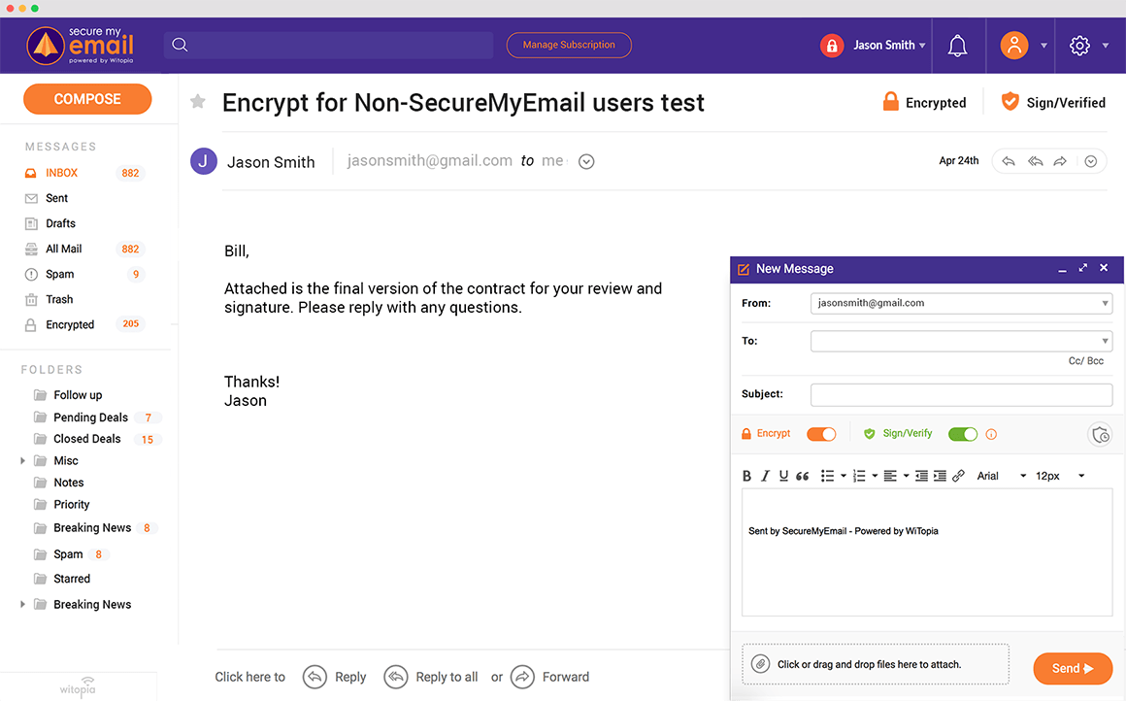
Task: Turn off the Sign/Verify toggle
Action: tap(962, 434)
